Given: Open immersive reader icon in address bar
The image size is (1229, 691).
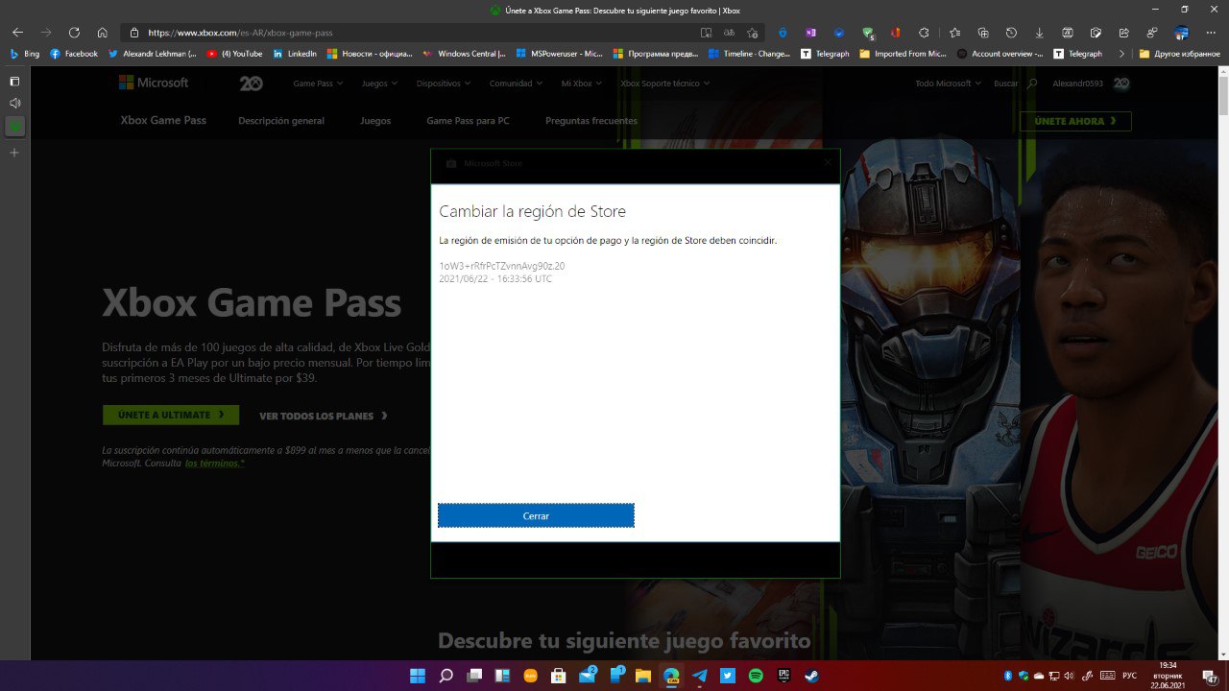Looking at the screenshot, I should [x=707, y=33].
